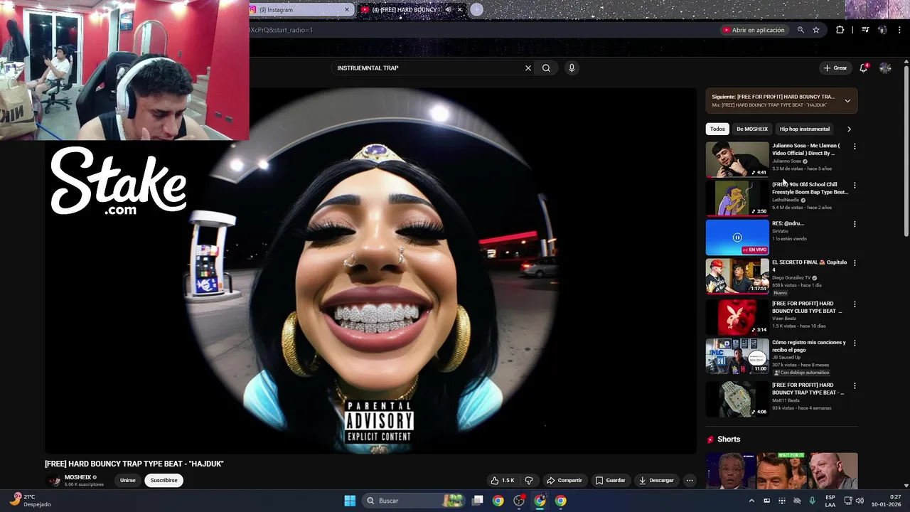Click the Unirse membership button
This screenshot has width=910, height=512.
(128, 481)
